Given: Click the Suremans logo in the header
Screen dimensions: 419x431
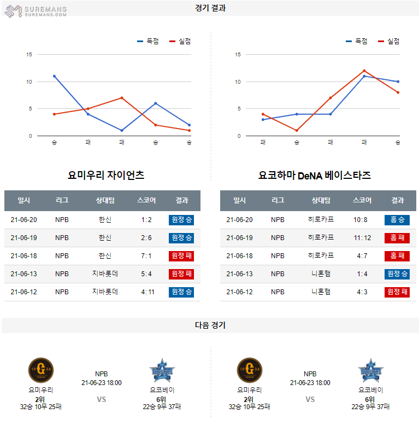Looking at the screenshot, I should click(x=36, y=11).
